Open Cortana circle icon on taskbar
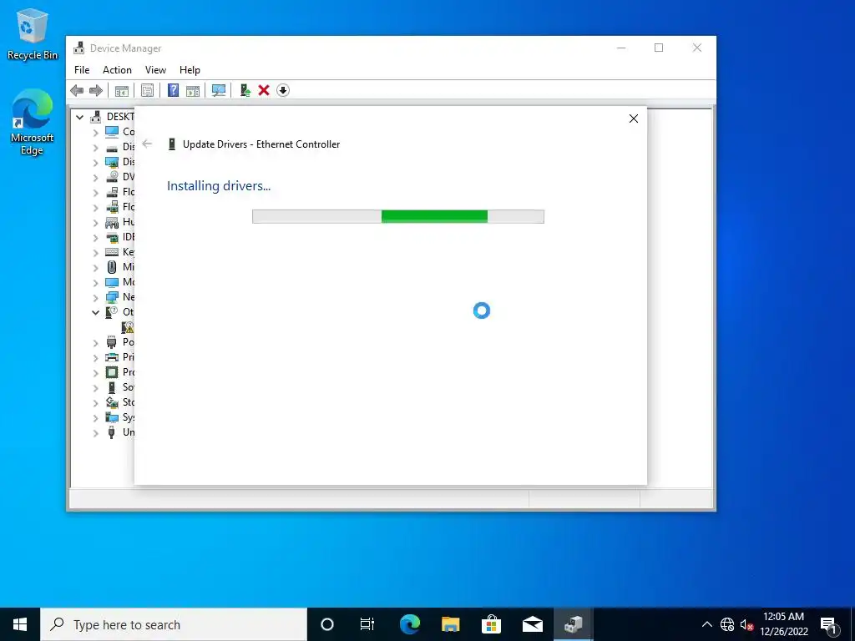Image resolution: width=855 pixels, height=641 pixels. pos(327,624)
